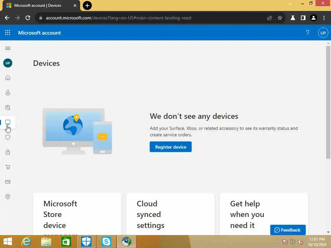Viewport: 331px width, 248px height.
Task: Open the Windows Start button
Action: point(8,242)
